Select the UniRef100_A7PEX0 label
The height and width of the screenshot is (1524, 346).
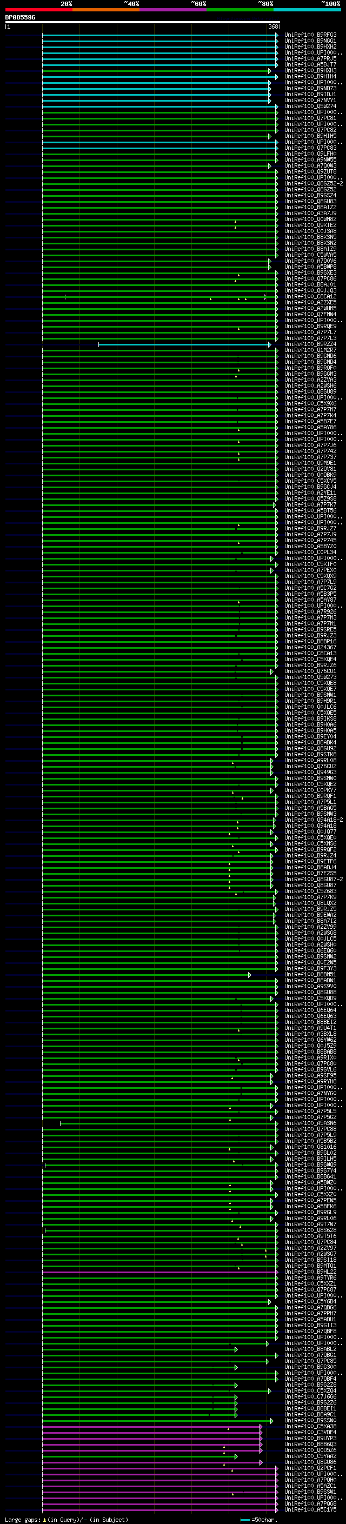click(x=310, y=570)
